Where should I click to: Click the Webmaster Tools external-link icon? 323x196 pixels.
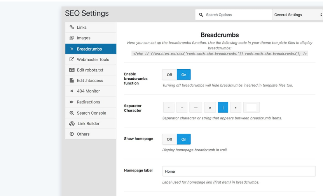click(x=72, y=59)
